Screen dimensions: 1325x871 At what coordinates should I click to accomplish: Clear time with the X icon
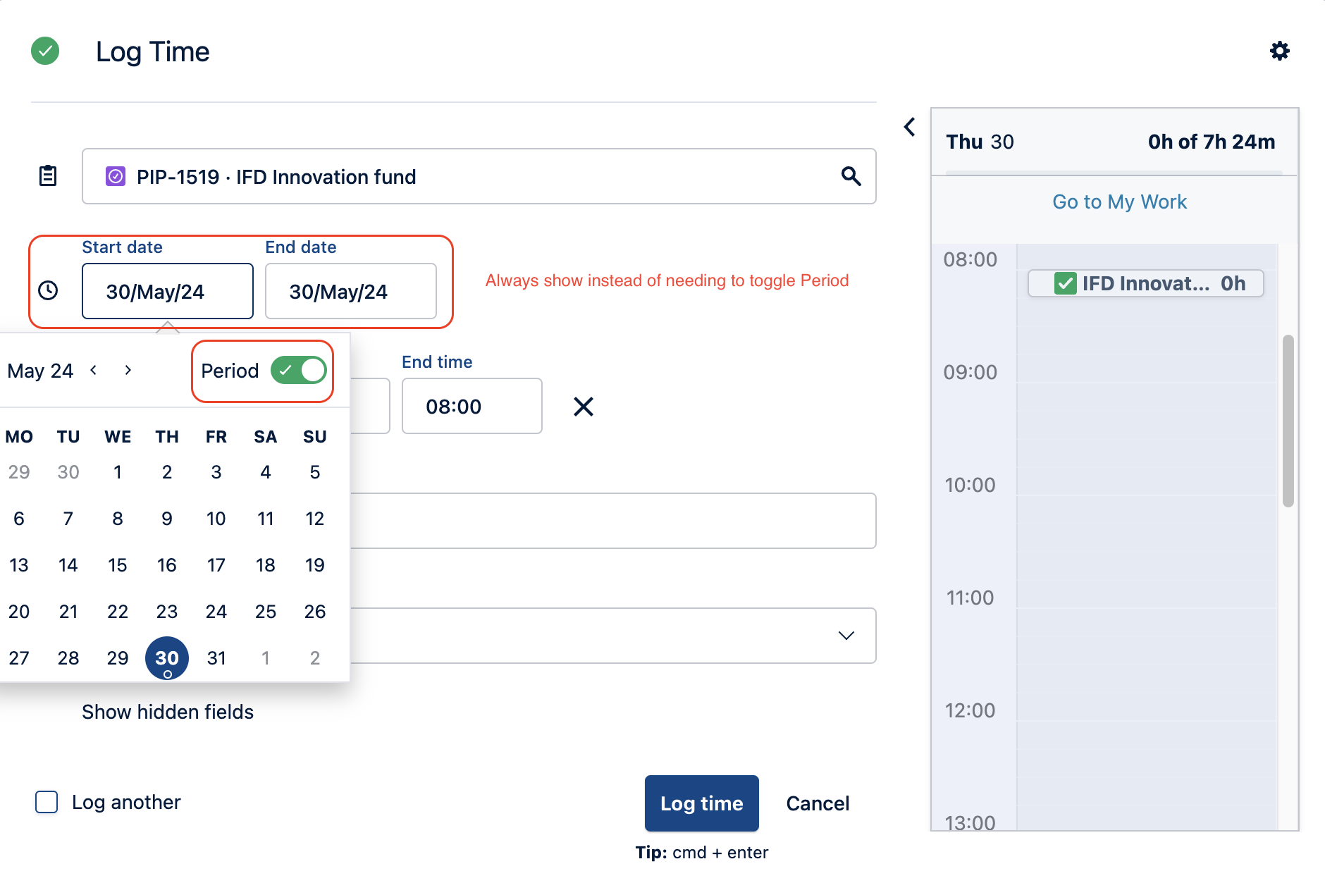coord(583,407)
